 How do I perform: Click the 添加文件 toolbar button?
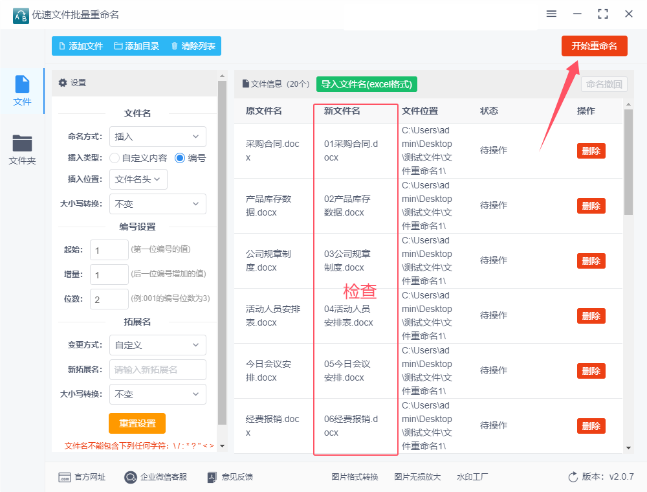tap(82, 46)
